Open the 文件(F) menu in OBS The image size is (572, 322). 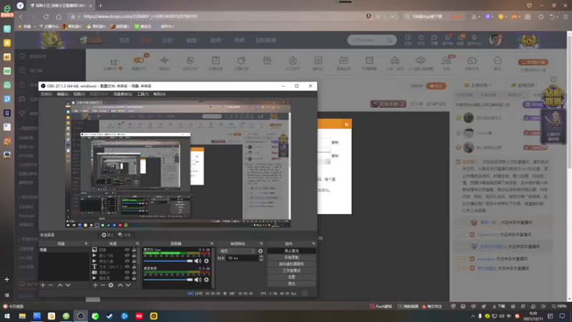46,94
